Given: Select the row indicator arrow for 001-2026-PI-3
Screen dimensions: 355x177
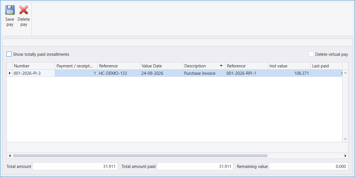Looking at the screenshot, I should (9, 73).
